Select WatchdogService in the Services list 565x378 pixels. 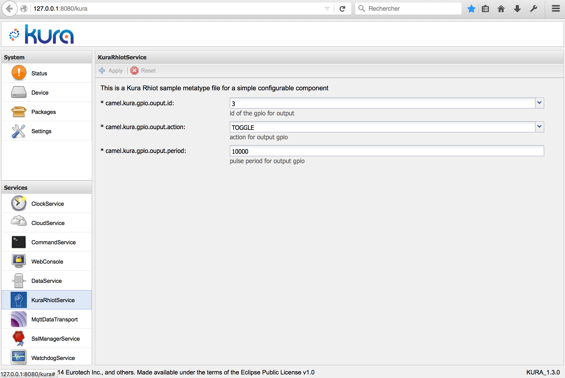pyautogui.click(x=53, y=358)
